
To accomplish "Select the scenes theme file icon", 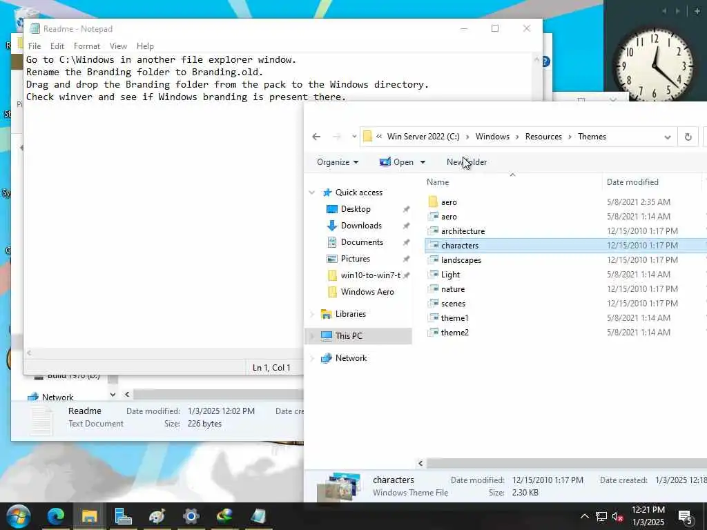I will pyautogui.click(x=433, y=304).
